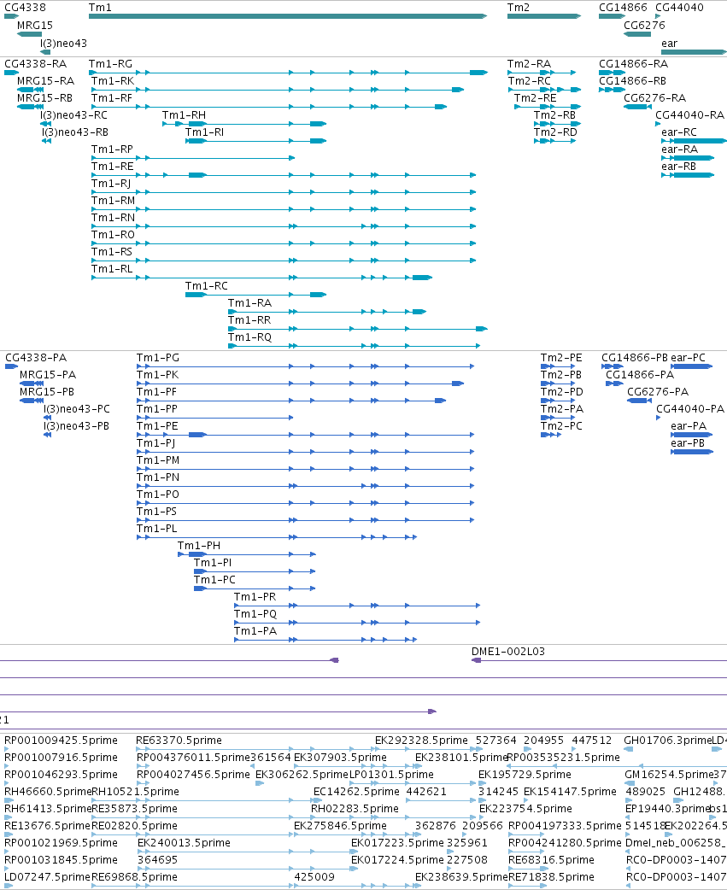Select MRG15 gene label
727x890 pixels.
[x=35, y=26]
